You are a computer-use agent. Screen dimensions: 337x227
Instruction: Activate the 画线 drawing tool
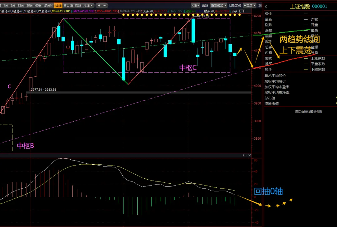tap(205, 5)
